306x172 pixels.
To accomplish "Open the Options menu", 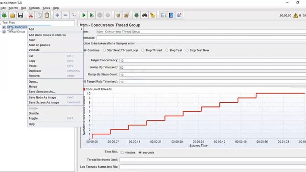I will tap(34, 8).
